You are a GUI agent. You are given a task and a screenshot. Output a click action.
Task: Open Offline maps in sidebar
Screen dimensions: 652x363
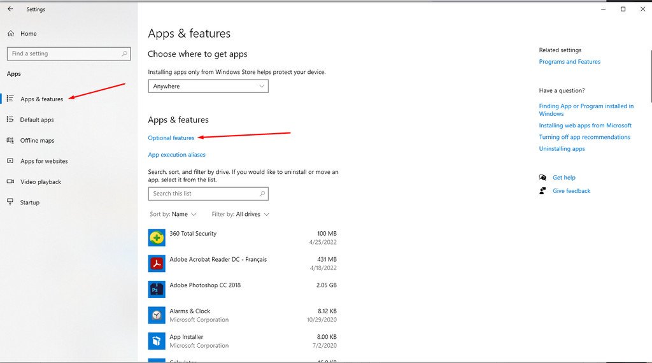(x=37, y=141)
